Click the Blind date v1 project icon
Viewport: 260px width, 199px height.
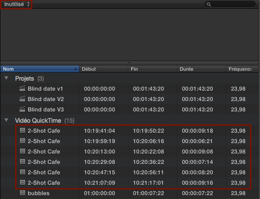pyautogui.click(x=23, y=89)
